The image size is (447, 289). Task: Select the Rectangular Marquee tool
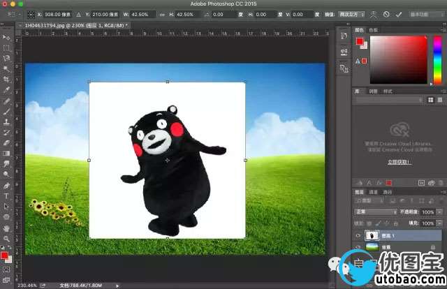coord(6,48)
